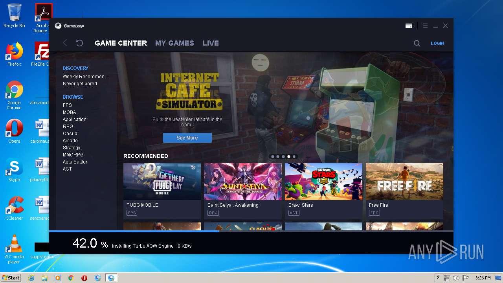The width and height of the screenshot is (503, 283).
Task: Click the Installing Turbo AOW Engine status
Action: [143, 246]
